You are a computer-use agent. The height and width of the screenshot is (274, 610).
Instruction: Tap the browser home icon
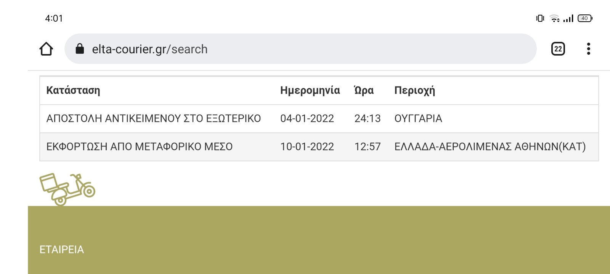pos(46,49)
